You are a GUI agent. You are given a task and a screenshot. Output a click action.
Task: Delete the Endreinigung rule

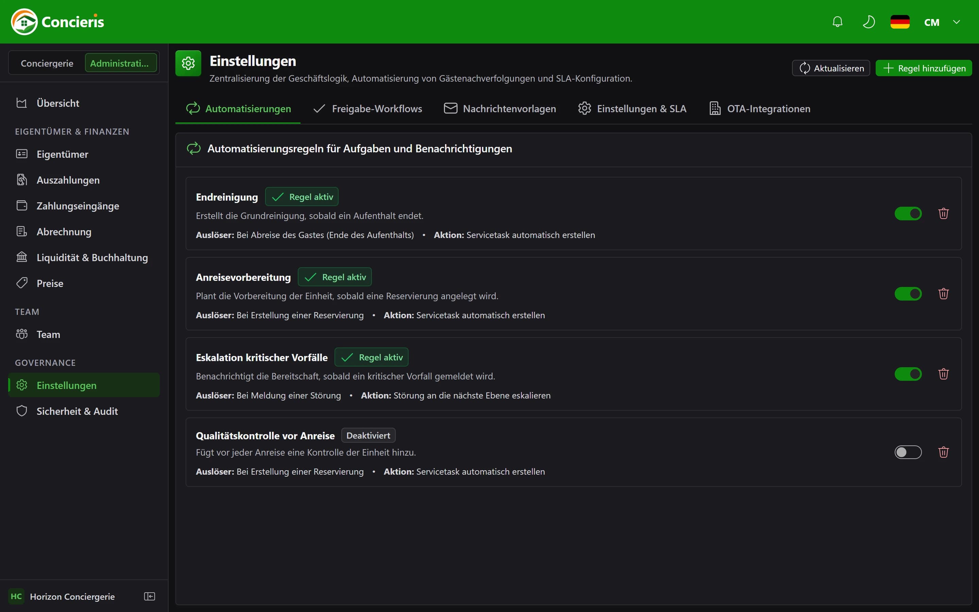click(943, 213)
